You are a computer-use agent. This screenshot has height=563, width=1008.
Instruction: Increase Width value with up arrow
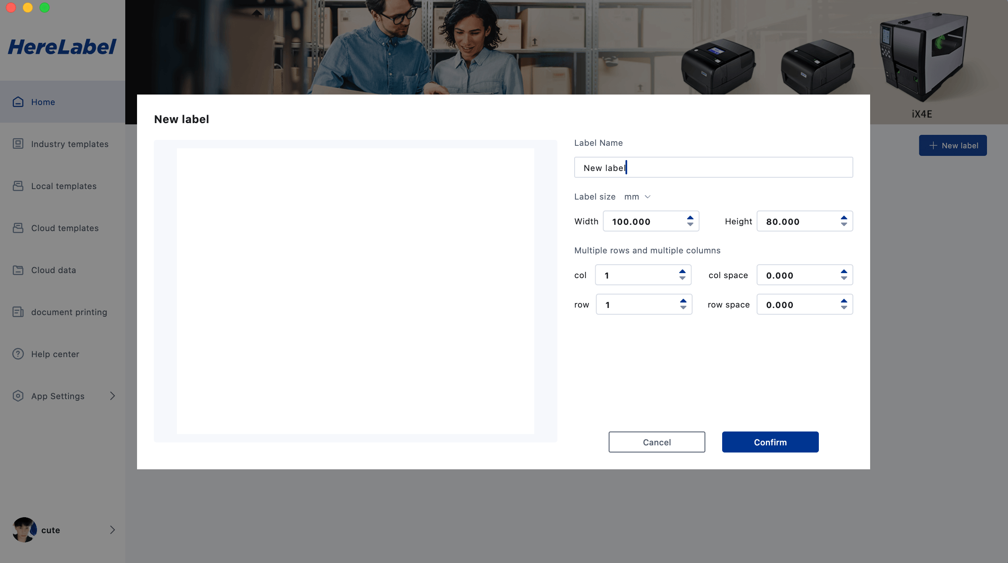(x=690, y=218)
